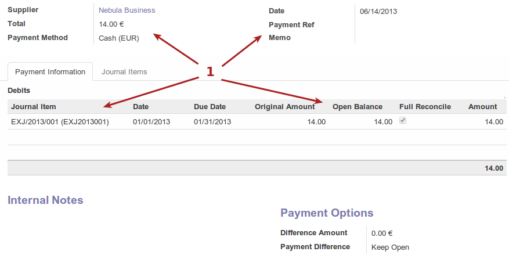Sort by the Full Reconcile column header

pos(427,107)
